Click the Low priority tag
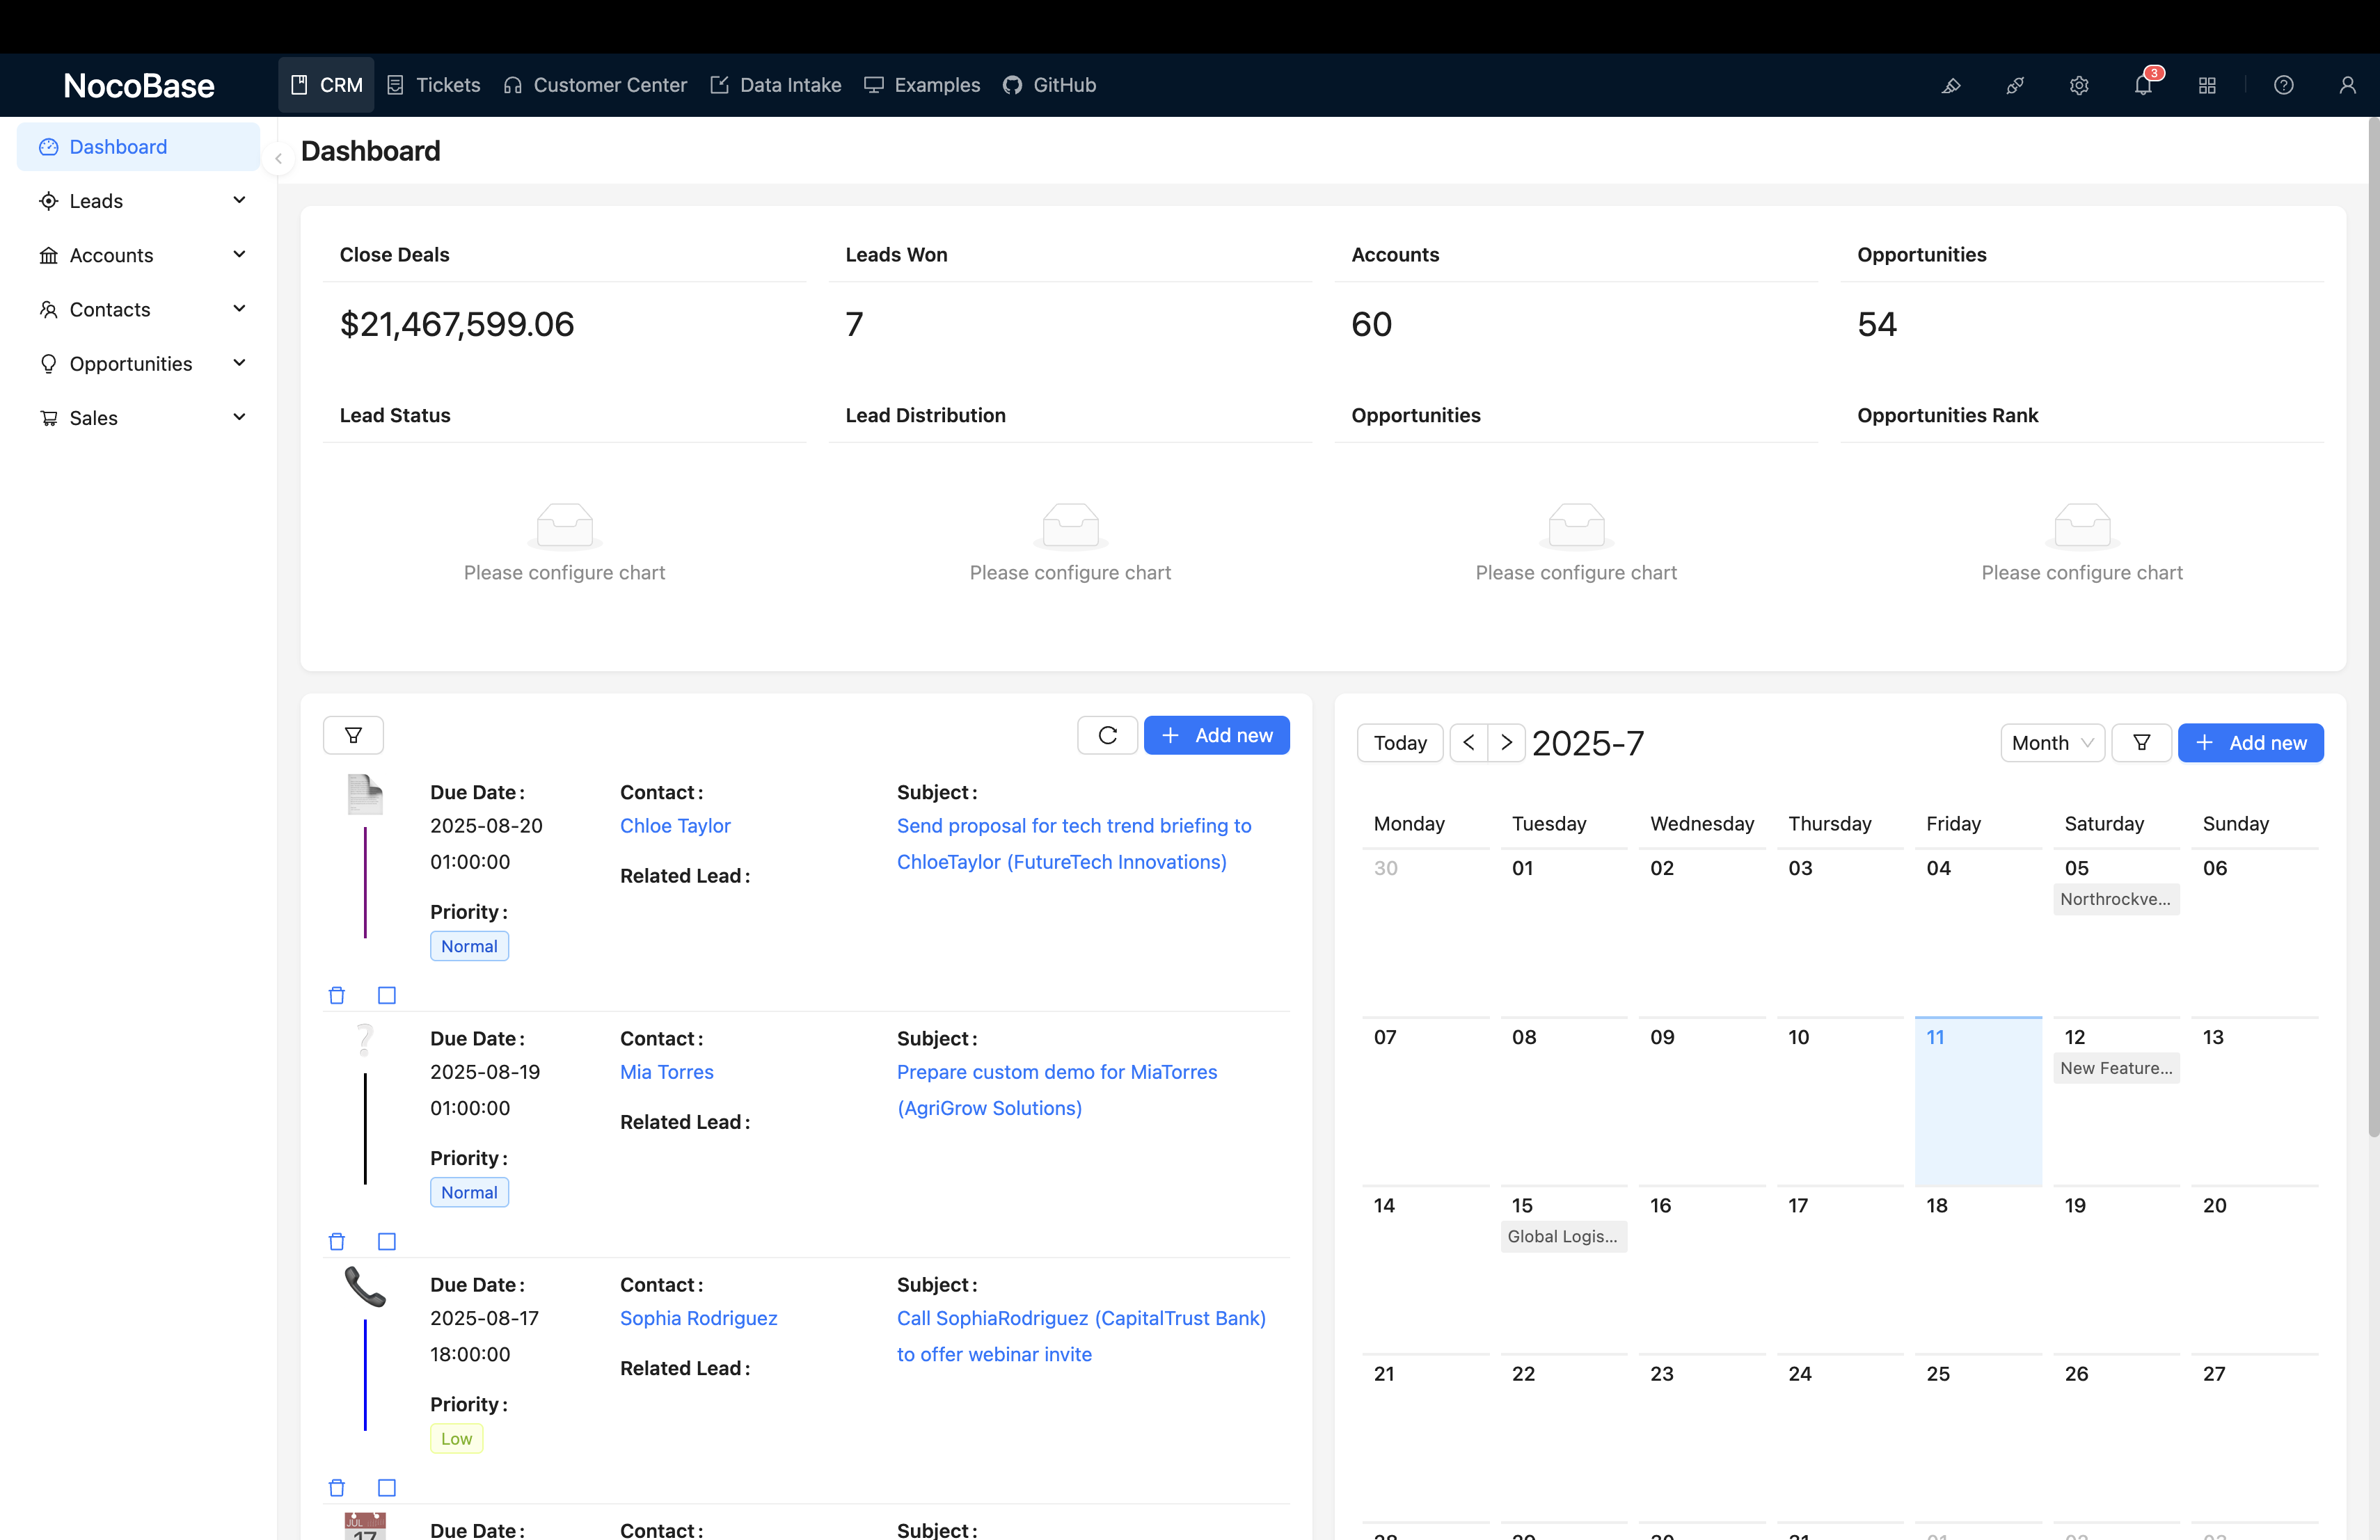Viewport: 2380px width, 1540px height. coord(457,1438)
